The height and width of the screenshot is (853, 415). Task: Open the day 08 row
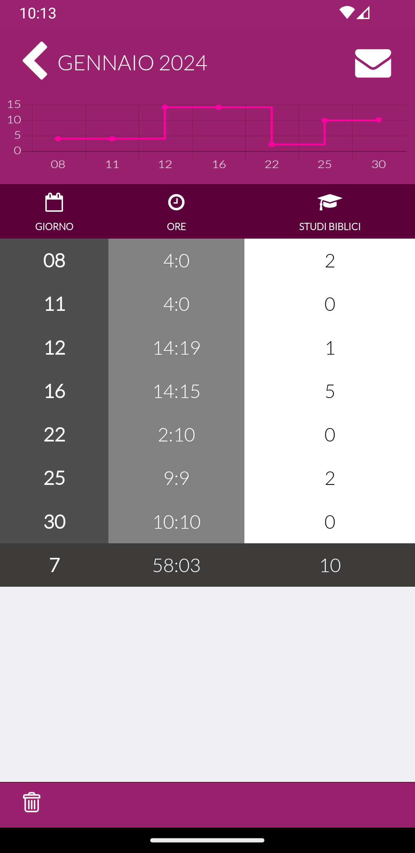(x=207, y=261)
